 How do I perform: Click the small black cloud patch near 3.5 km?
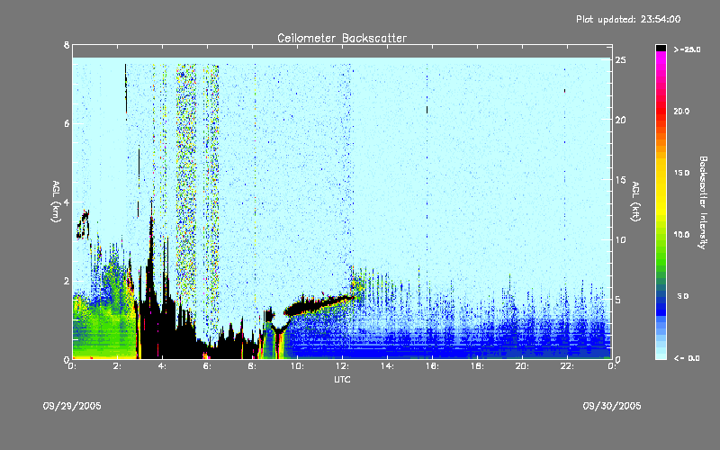[x=83, y=224]
